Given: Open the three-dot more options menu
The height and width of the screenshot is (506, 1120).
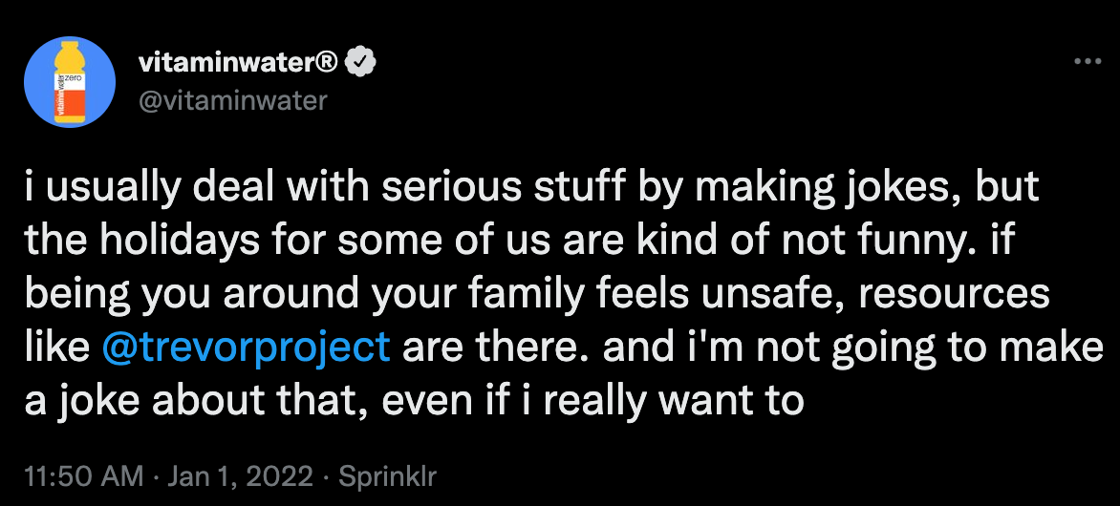Looking at the screenshot, I should (1088, 62).
